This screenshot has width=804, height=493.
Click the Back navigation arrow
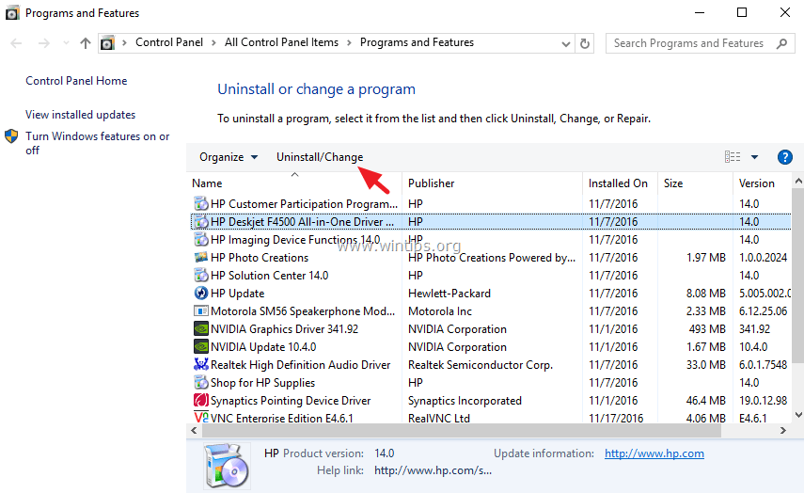pos(16,43)
